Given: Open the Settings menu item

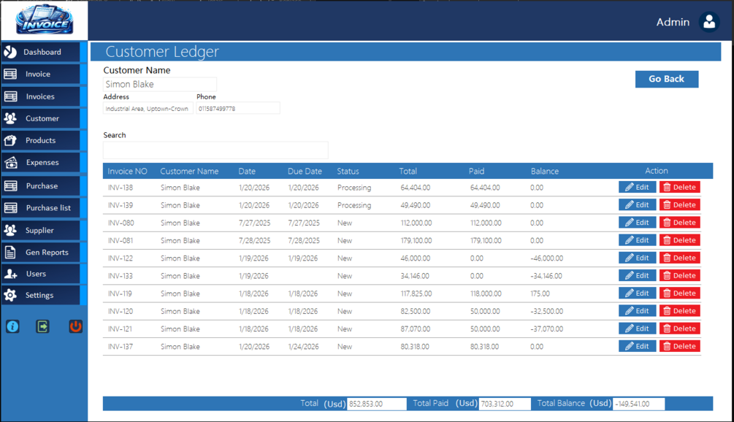Looking at the screenshot, I should (x=41, y=295).
